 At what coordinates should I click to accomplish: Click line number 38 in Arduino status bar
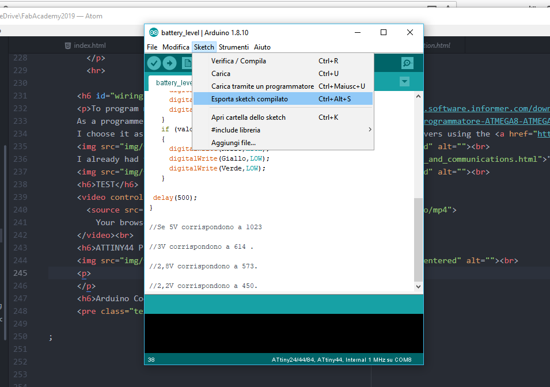pos(151,359)
